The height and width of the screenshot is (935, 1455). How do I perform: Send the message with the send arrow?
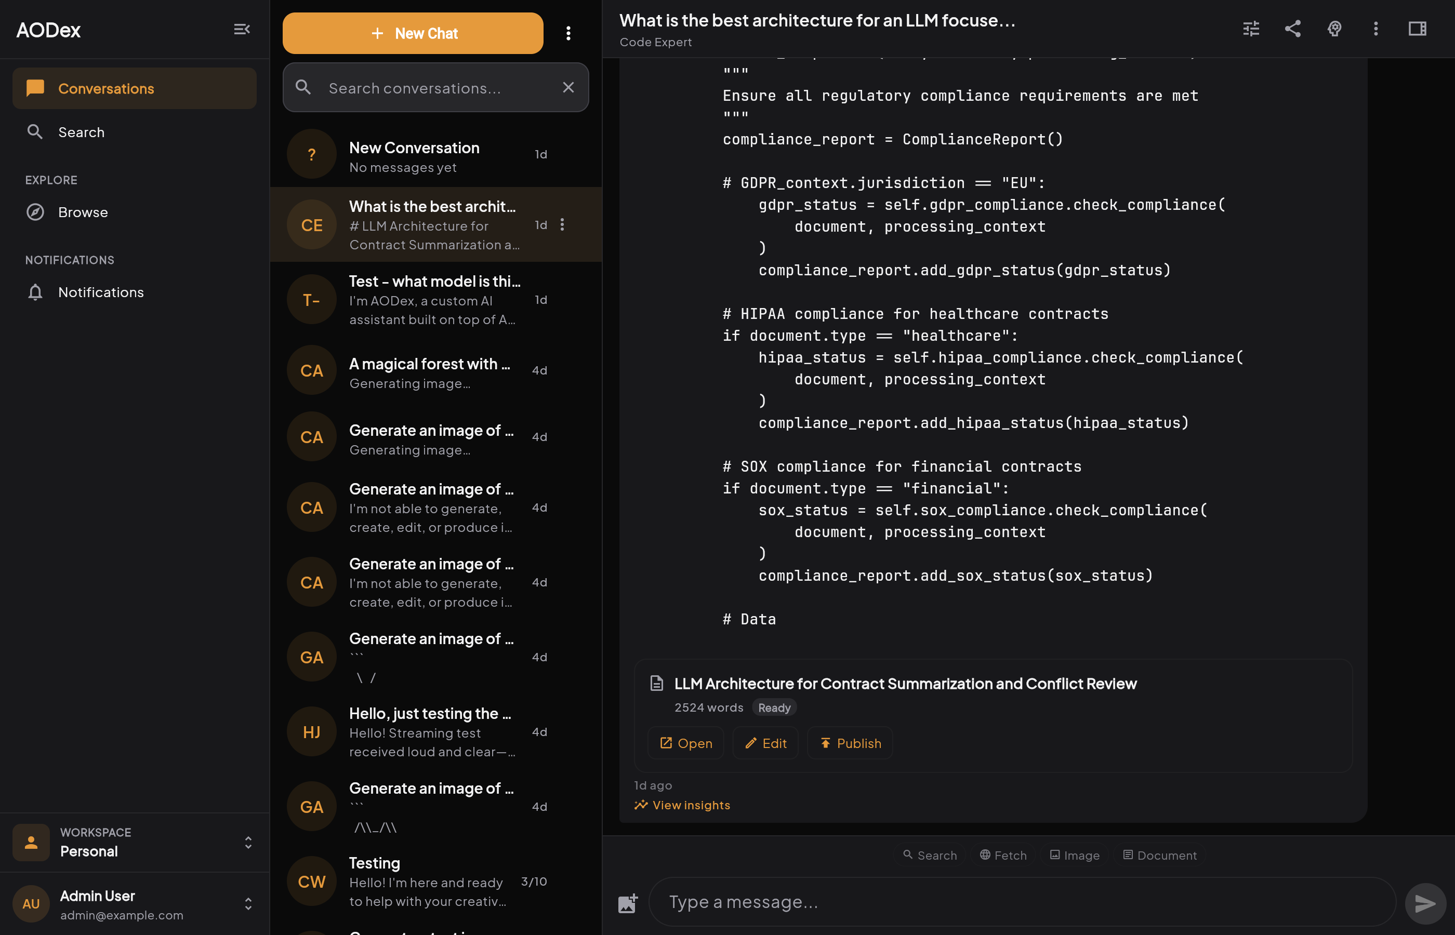coord(1424,902)
